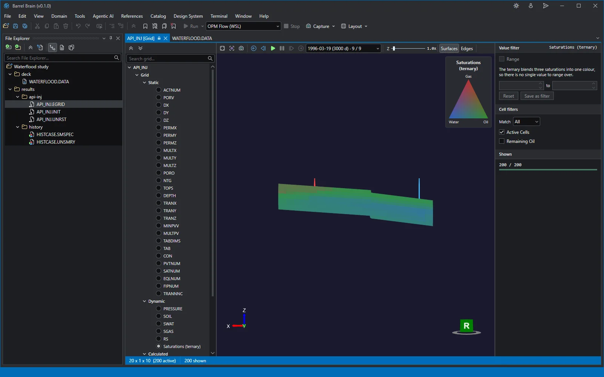Go to first timestep with circled arrow icon
This screenshot has width=604, height=377.
coord(254,48)
